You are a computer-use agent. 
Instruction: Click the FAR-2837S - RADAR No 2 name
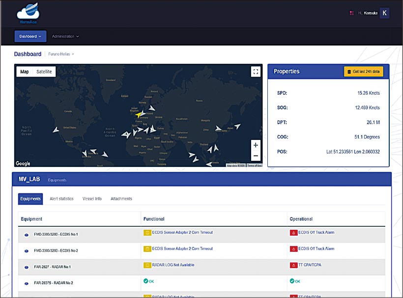tap(54, 283)
